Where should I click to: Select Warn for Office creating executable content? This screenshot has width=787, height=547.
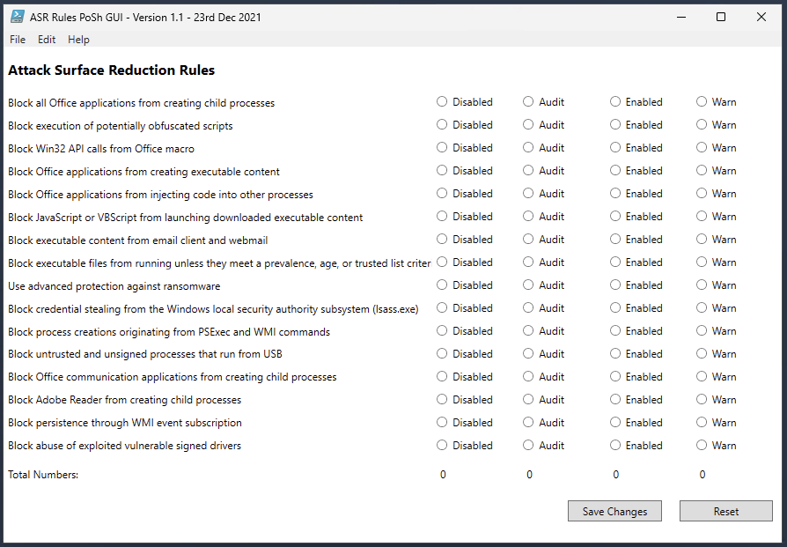coord(702,171)
